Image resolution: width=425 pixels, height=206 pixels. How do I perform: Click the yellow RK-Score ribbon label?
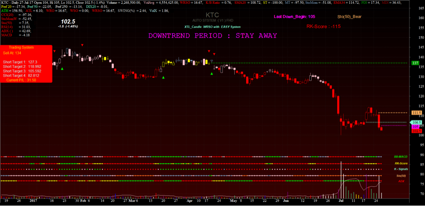tap(401, 164)
